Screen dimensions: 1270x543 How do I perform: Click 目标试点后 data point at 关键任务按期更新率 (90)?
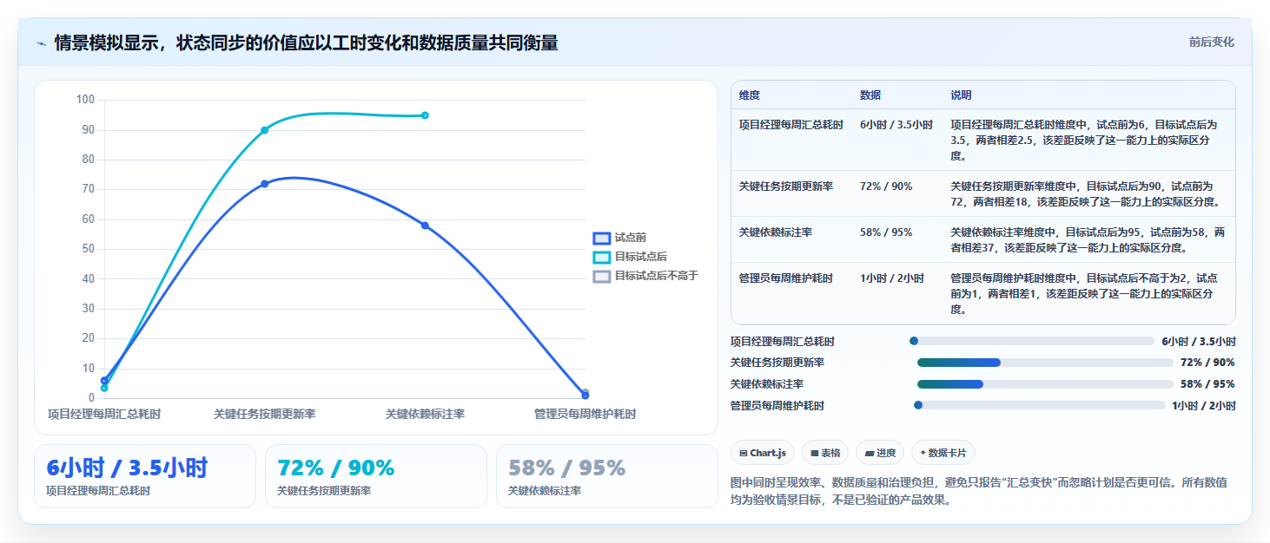tap(265, 130)
